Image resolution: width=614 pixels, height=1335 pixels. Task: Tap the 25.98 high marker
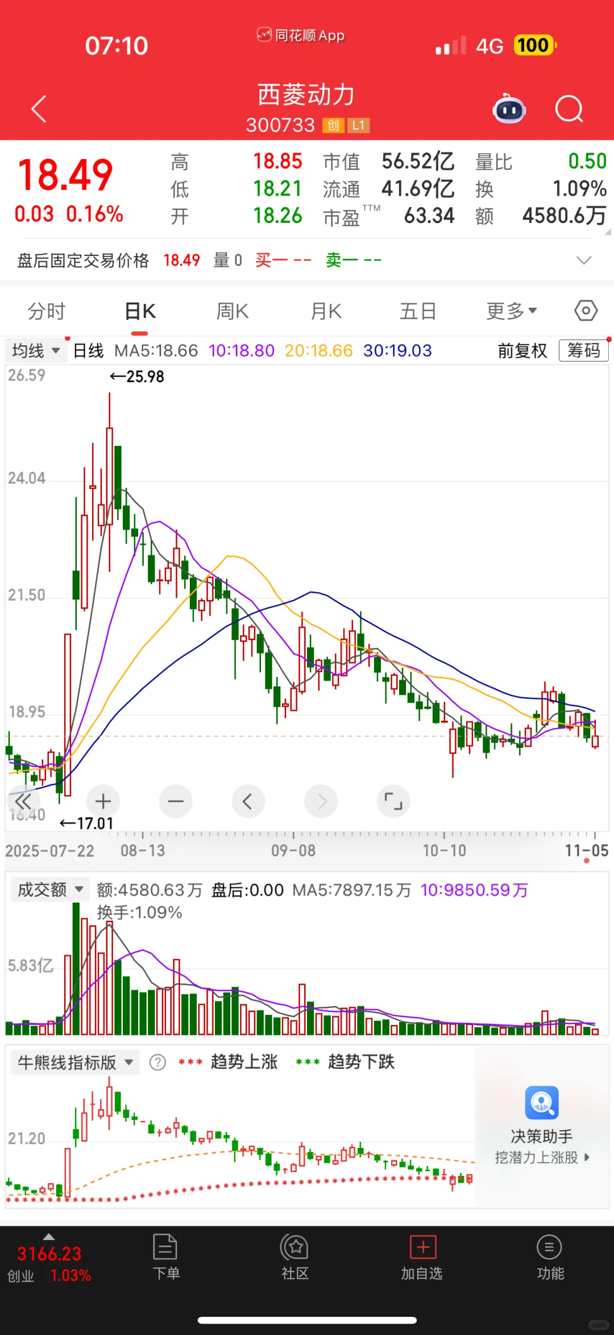137,377
